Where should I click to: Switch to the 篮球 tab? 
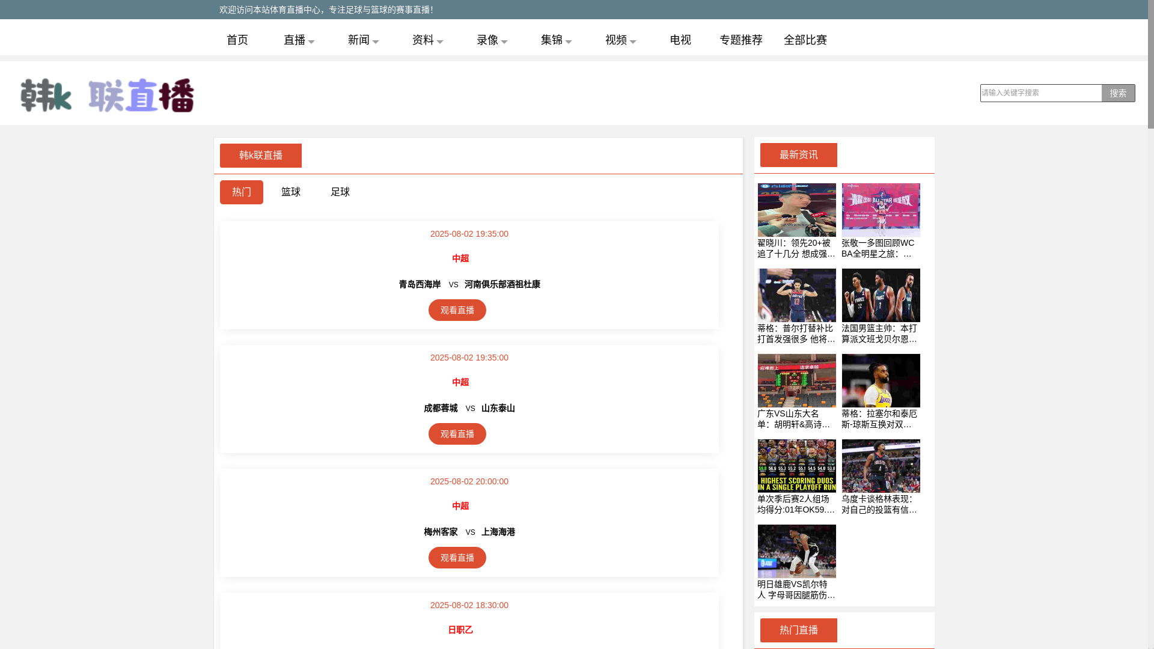tap(291, 192)
